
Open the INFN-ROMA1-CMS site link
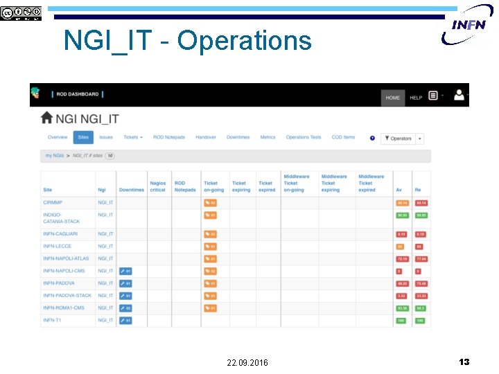pyautogui.click(x=64, y=308)
